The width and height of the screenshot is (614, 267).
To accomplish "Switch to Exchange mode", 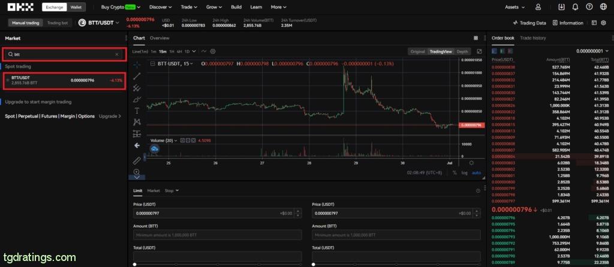I will (55, 7).
